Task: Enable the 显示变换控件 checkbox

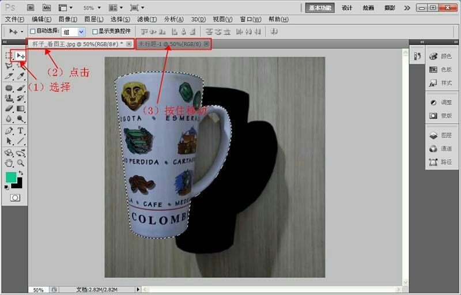Action: (x=95, y=31)
